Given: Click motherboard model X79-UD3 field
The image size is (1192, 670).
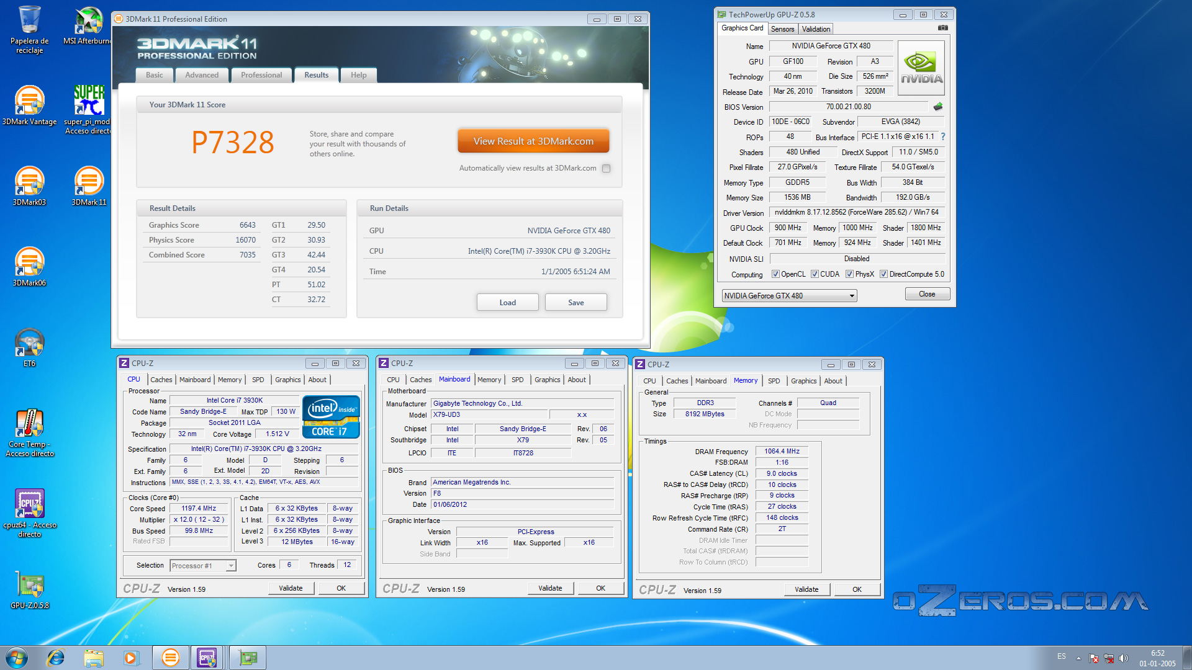Looking at the screenshot, I should (x=489, y=415).
